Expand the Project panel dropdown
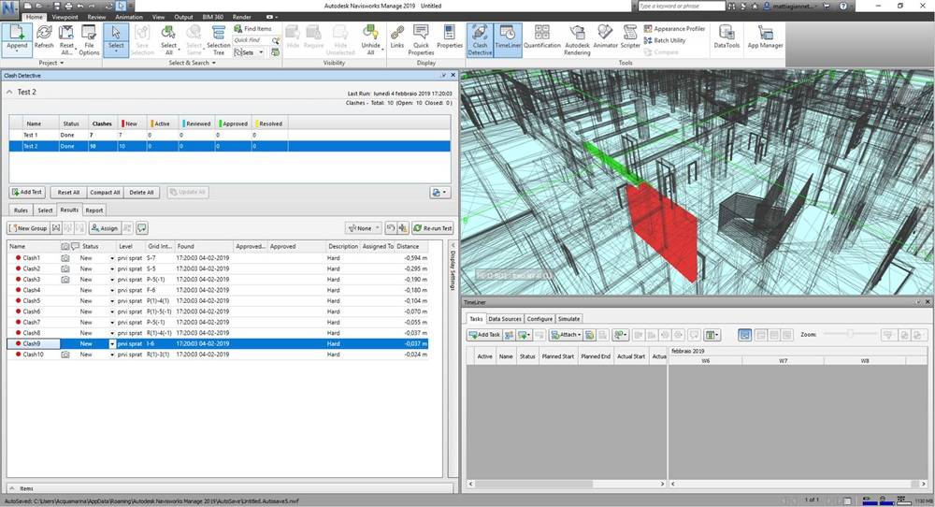935x507 pixels. click(51, 63)
